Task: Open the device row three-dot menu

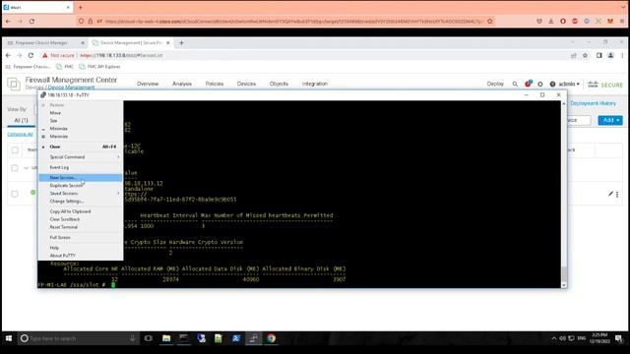Action: 617,195
